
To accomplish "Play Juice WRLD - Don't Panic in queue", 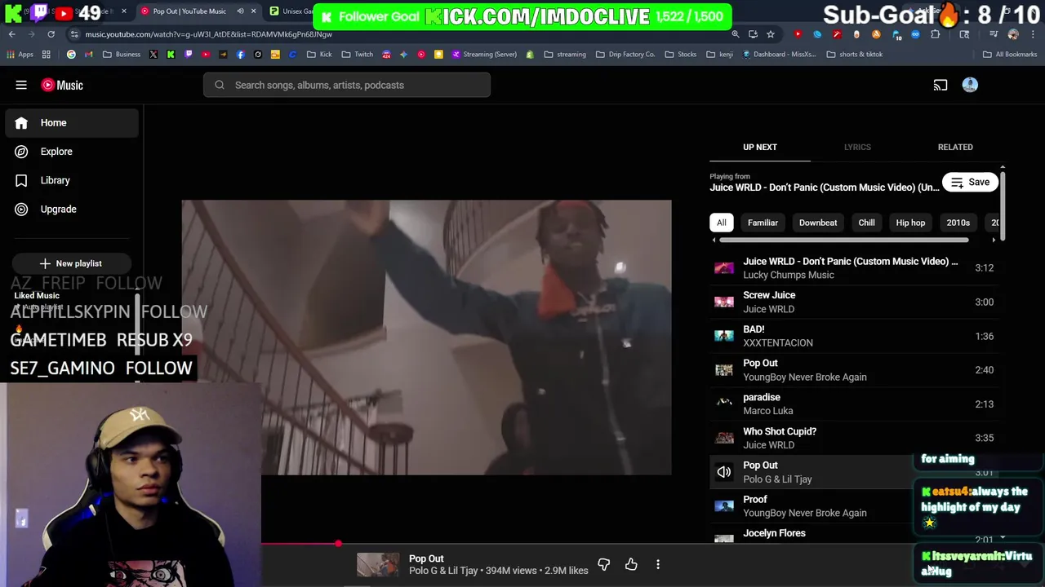I will pos(854,268).
